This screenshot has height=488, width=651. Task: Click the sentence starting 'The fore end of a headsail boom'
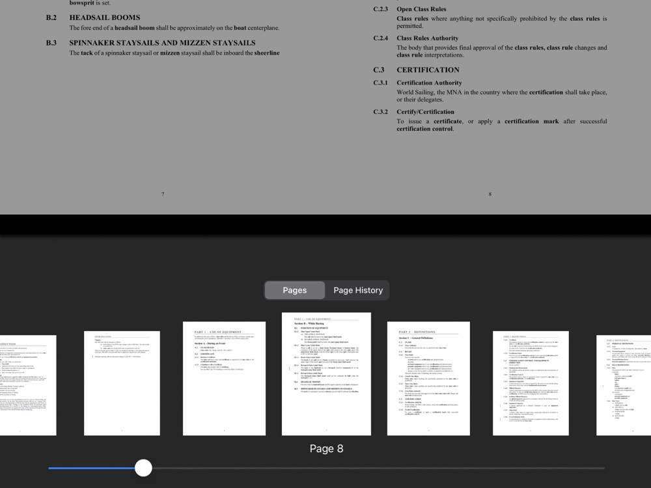pos(174,28)
